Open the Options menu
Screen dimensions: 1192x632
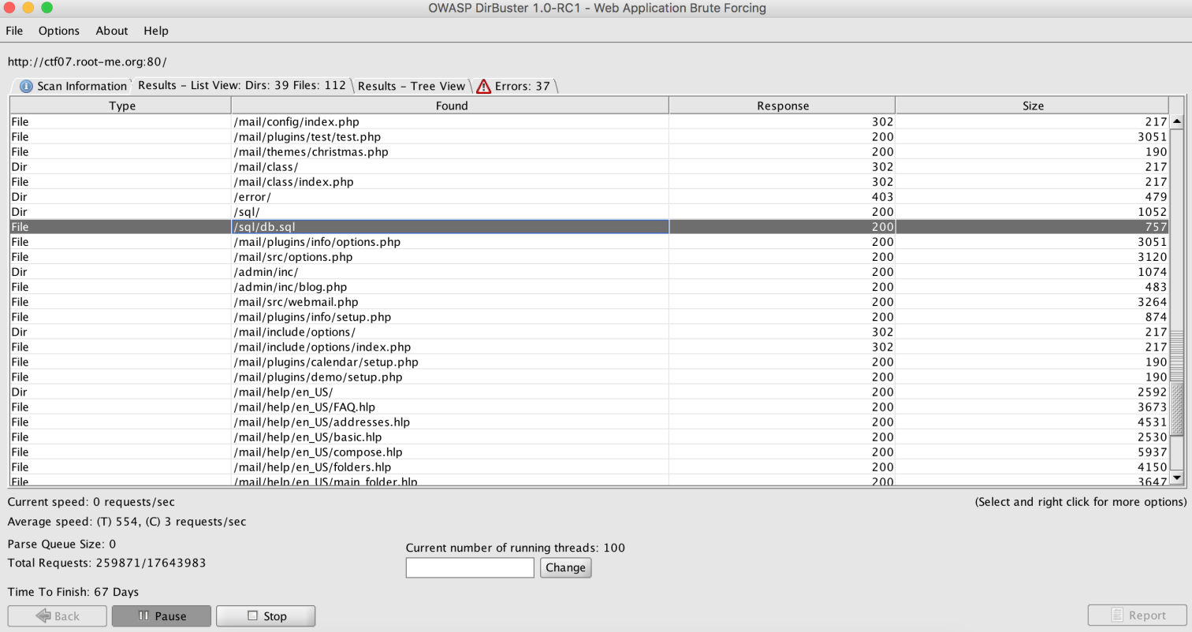[x=59, y=31]
